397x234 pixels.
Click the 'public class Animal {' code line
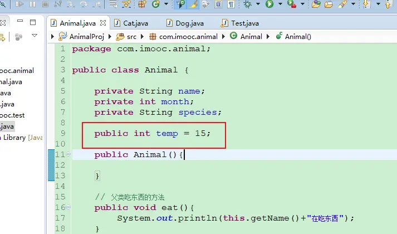130,70
